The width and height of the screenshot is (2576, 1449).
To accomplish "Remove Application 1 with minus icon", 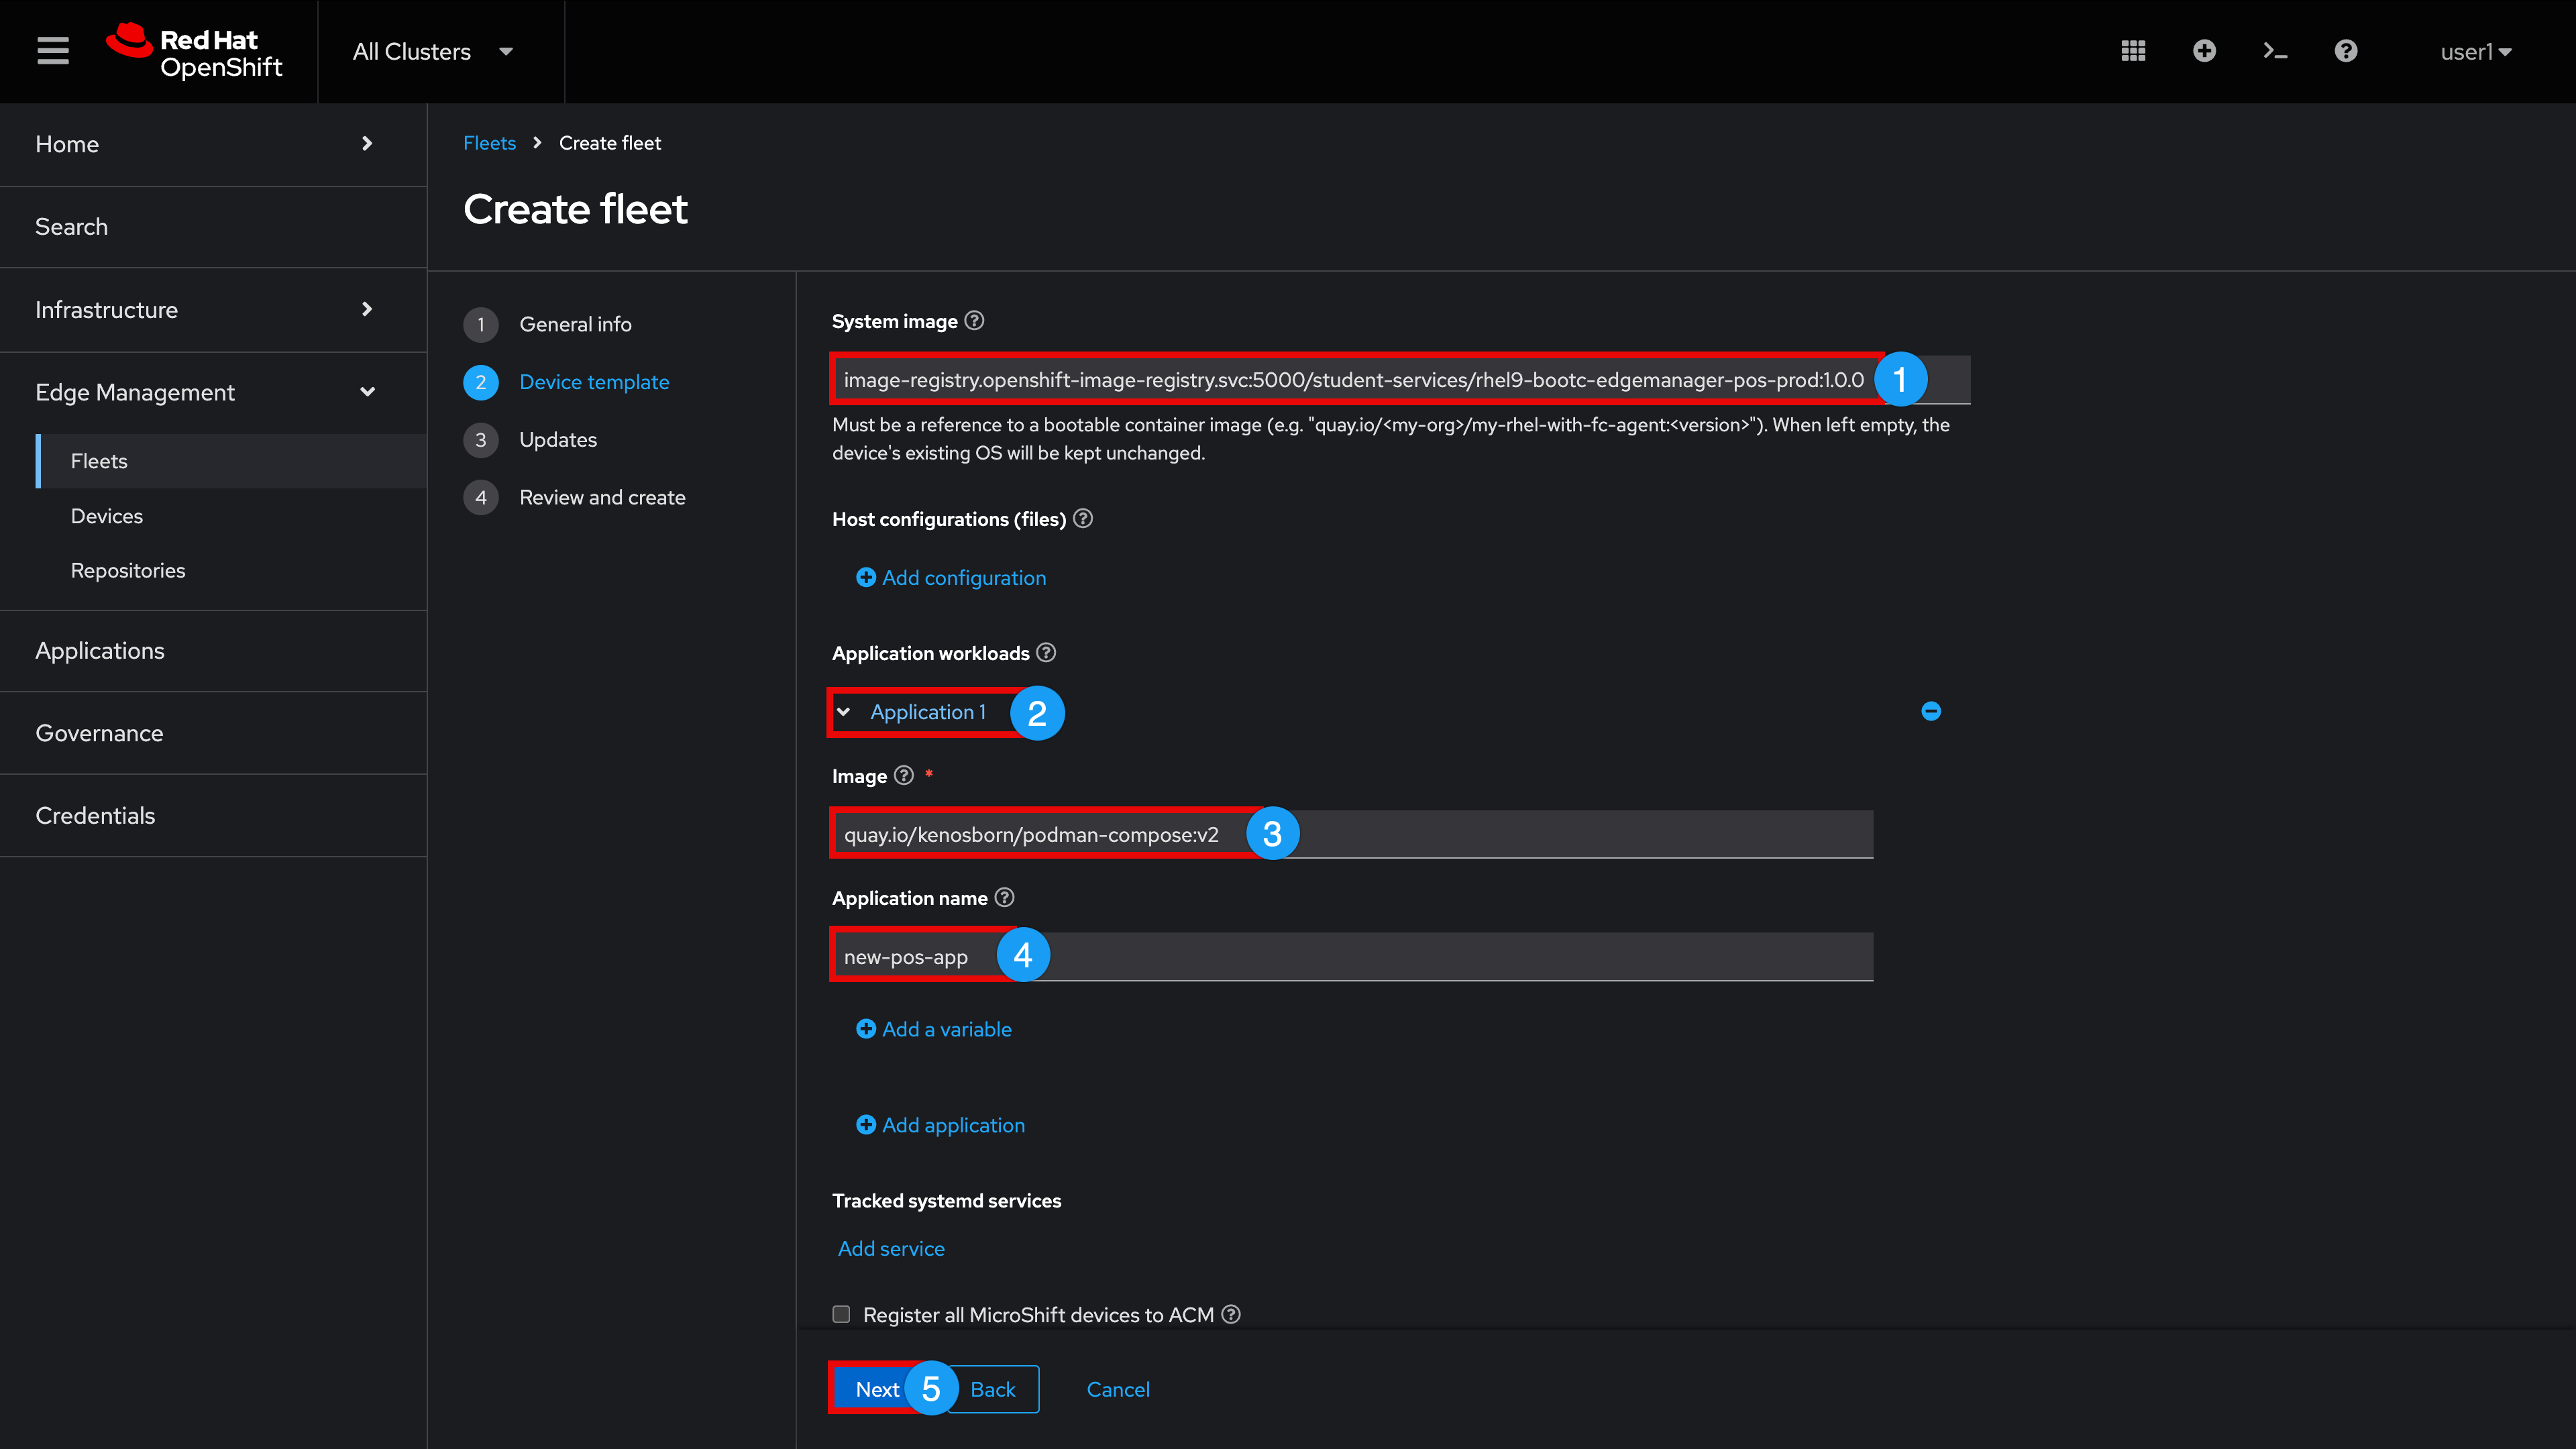I will tap(1931, 711).
